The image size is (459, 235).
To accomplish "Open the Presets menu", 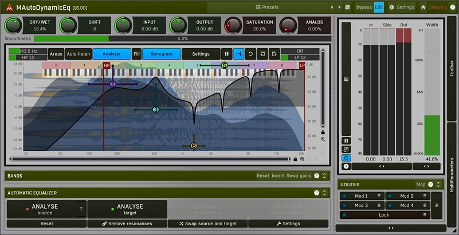I will point(267,7).
